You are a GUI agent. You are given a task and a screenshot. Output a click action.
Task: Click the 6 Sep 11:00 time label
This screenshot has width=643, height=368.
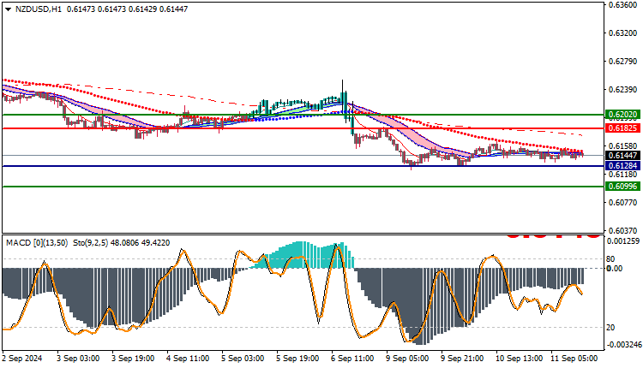coord(352,359)
